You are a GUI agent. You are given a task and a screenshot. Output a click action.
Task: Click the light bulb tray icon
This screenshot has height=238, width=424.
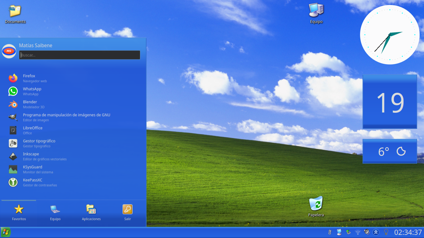[x=386, y=232]
